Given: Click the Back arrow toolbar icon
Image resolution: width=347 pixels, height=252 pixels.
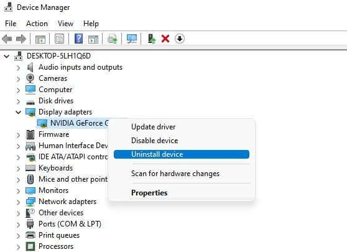Looking at the screenshot, I should [x=7, y=39].
